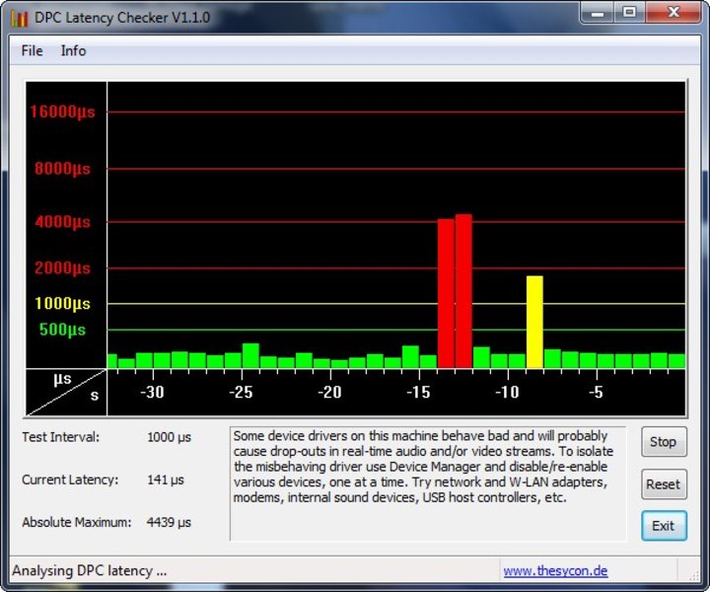Image resolution: width=710 pixels, height=592 pixels.
Task: Click the 141 µs current latency value
Action: pyautogui.click(x=166, y=480)
